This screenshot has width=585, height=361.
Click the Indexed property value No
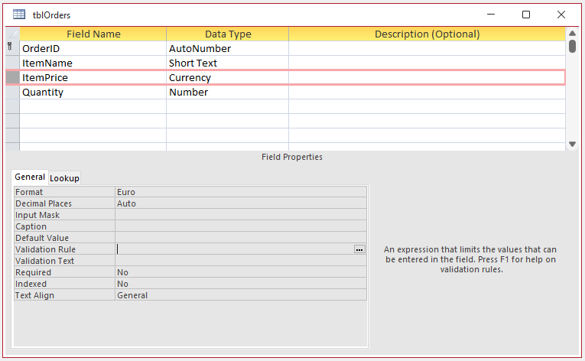(241, 284)
